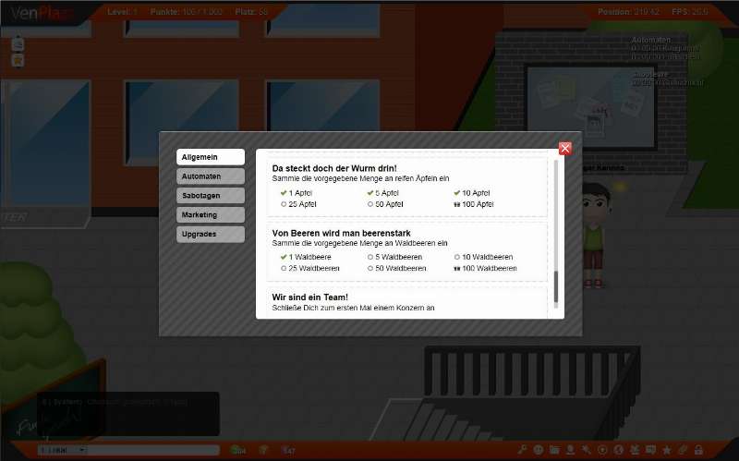Close the achievements dialog with the red X

pyautogui.click(x=565, y=149)
